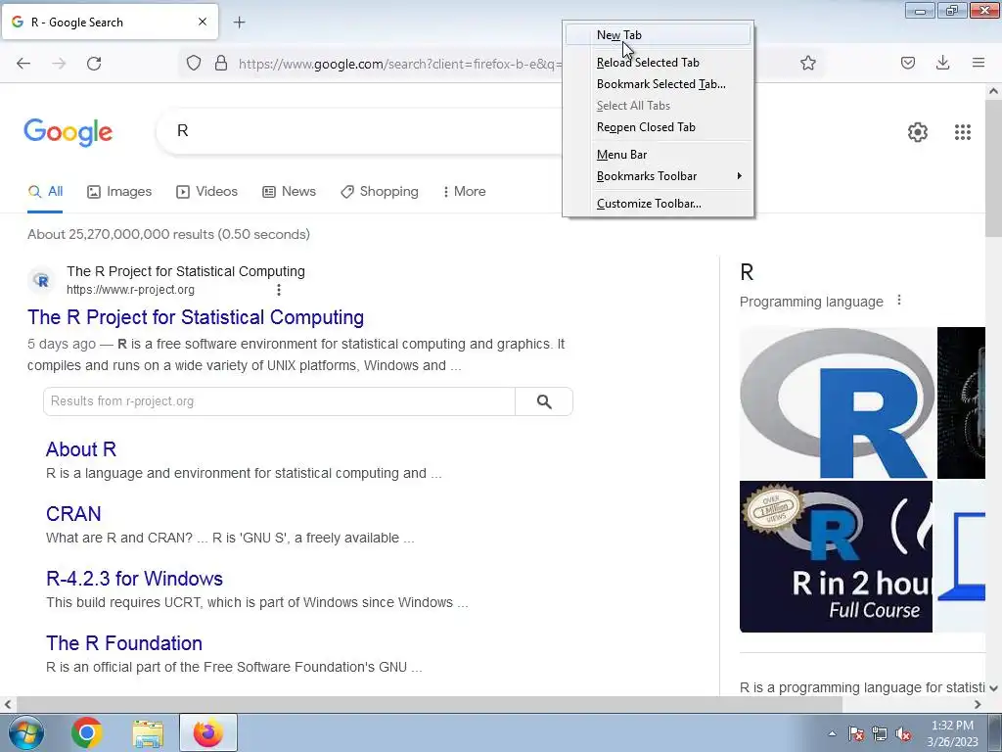Switch to Videos results
Screen dimensions: 1002x752
click(207, 191)
